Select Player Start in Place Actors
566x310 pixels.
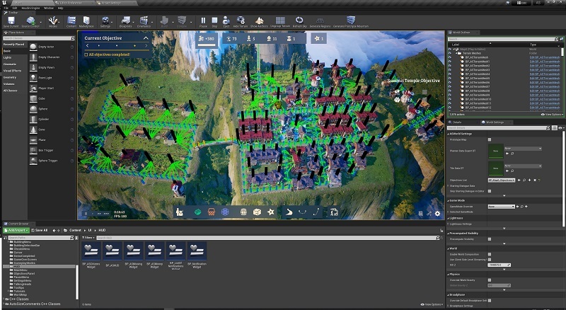52,88
